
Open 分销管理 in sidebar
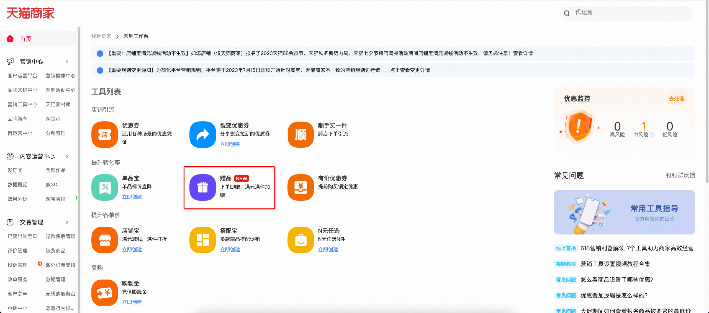56,133
